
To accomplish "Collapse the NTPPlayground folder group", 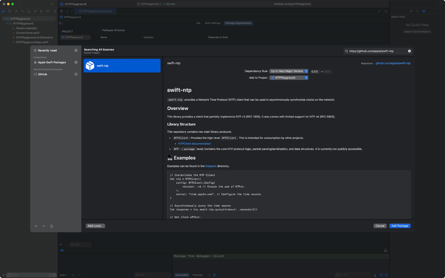I will 7,24.
